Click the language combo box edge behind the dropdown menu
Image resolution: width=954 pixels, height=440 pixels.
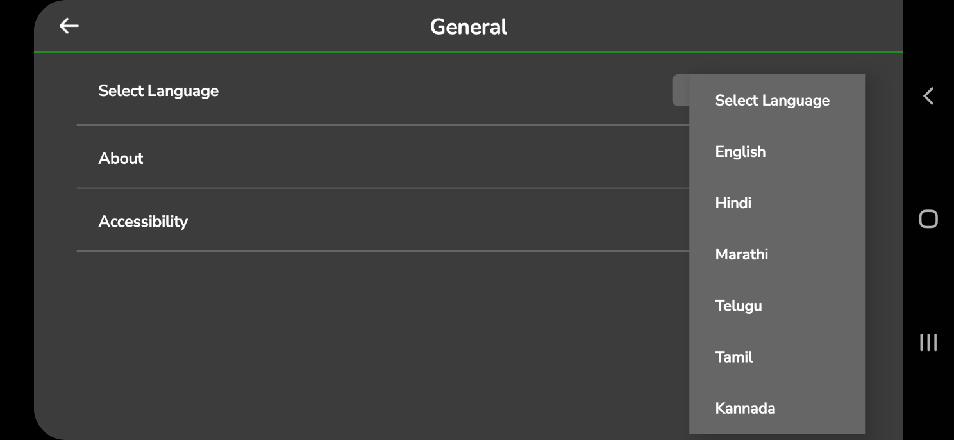point(680,90)
